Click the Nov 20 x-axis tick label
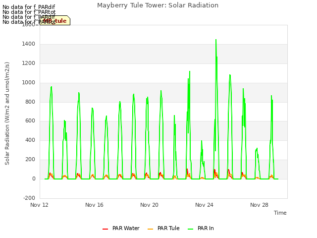317x238 pixels. [149, 205]
